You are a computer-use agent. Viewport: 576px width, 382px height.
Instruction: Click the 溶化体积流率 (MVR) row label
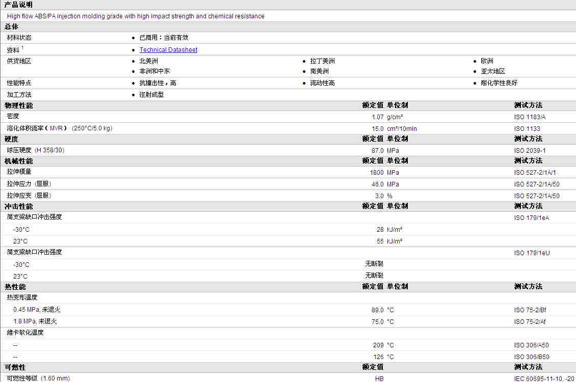point(60,128)
